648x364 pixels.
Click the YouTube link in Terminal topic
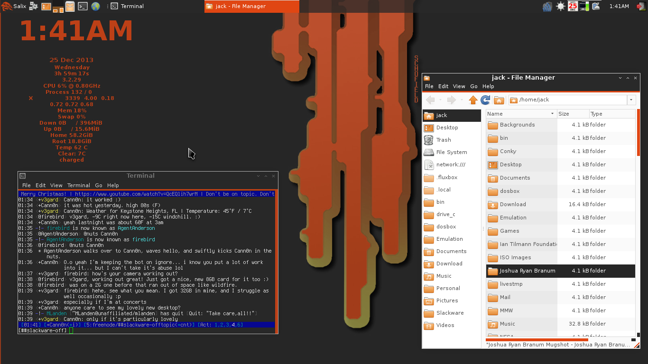(138, 194)
